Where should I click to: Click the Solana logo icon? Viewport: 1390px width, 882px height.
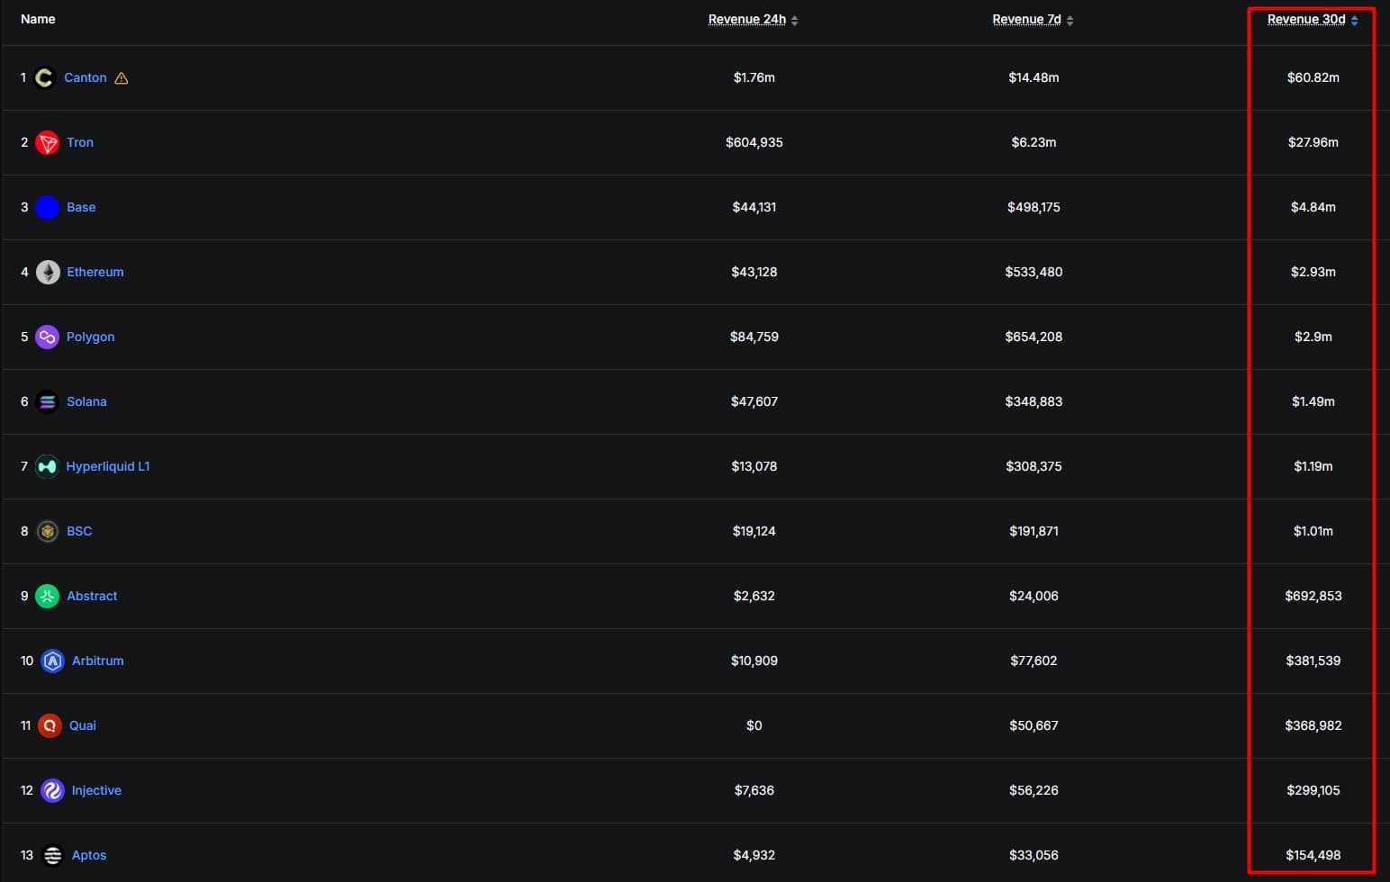(x=47, y=402)
